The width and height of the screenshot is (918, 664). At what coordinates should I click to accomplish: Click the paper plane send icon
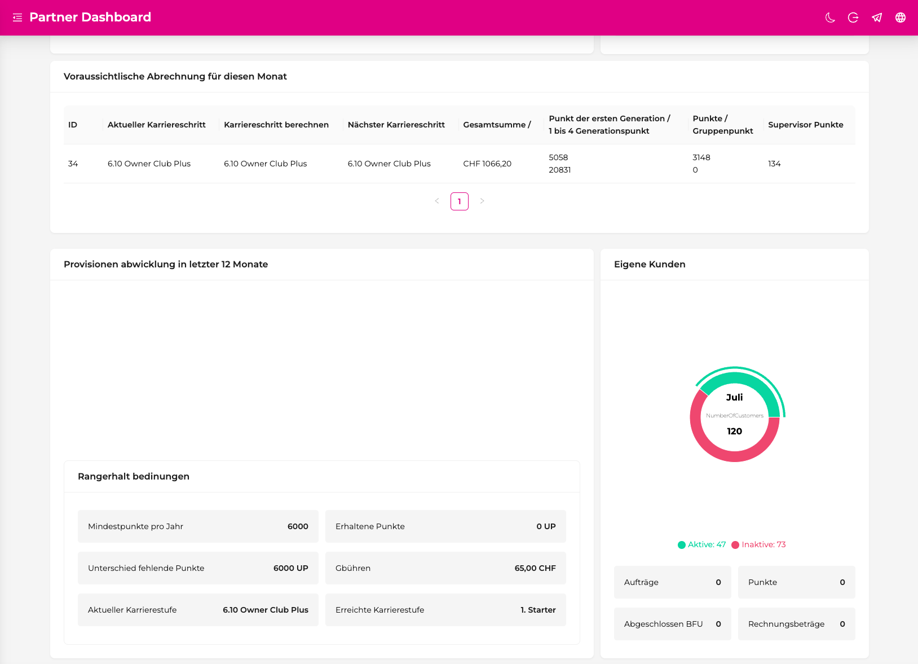click(x=877, y=17)
